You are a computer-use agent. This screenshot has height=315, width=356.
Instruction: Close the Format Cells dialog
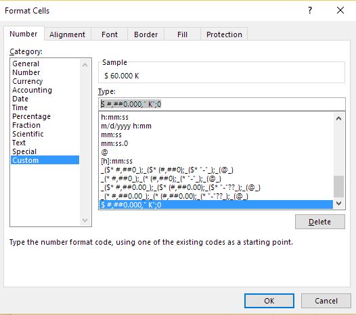coord(340,10)
